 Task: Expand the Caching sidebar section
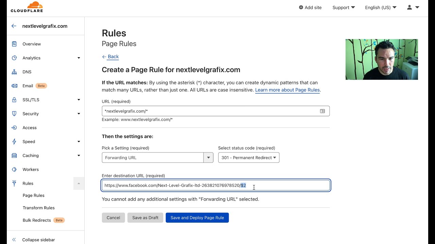79,156
